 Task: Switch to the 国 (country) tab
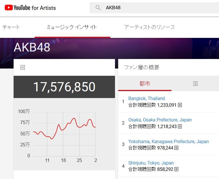195,84
